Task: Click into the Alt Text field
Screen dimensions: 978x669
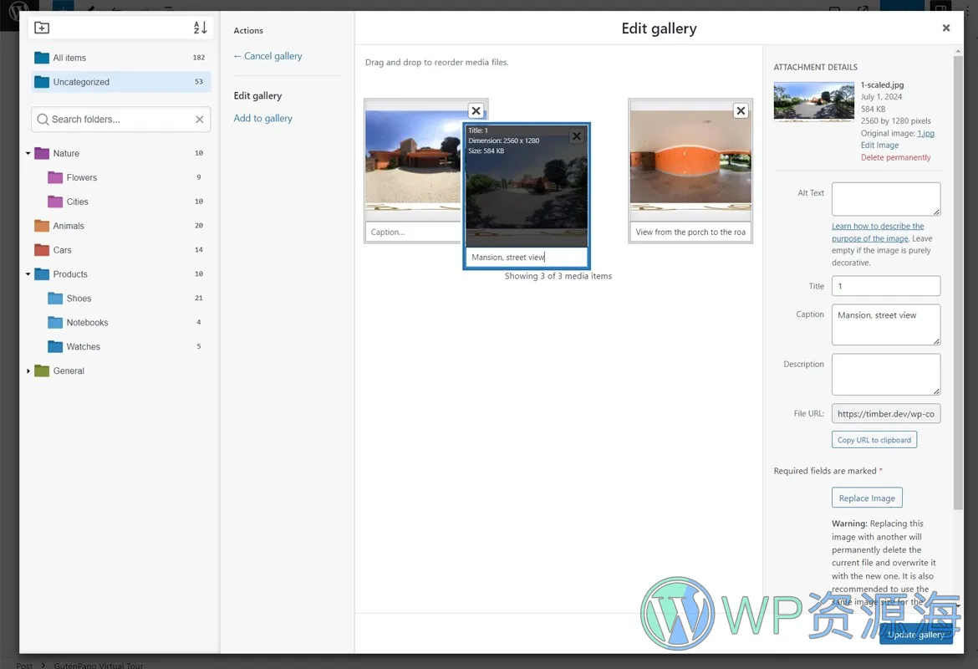Action: (885, 199)
